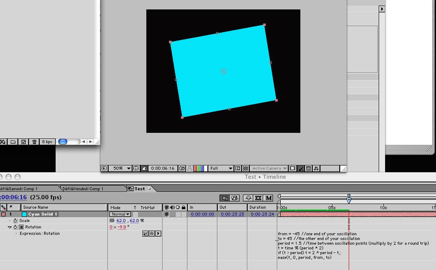Click the expression pick whip spiral
This screenshot has width=436, height=270.
152,234
